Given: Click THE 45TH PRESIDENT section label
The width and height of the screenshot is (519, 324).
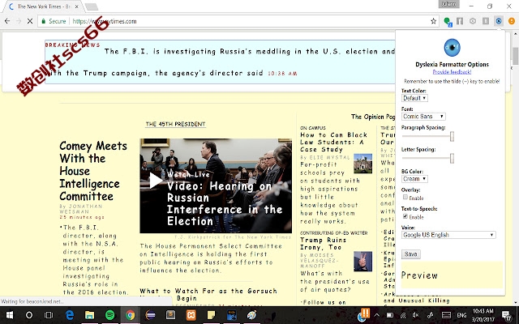Looking at the screenshot, I should point(175,124).
